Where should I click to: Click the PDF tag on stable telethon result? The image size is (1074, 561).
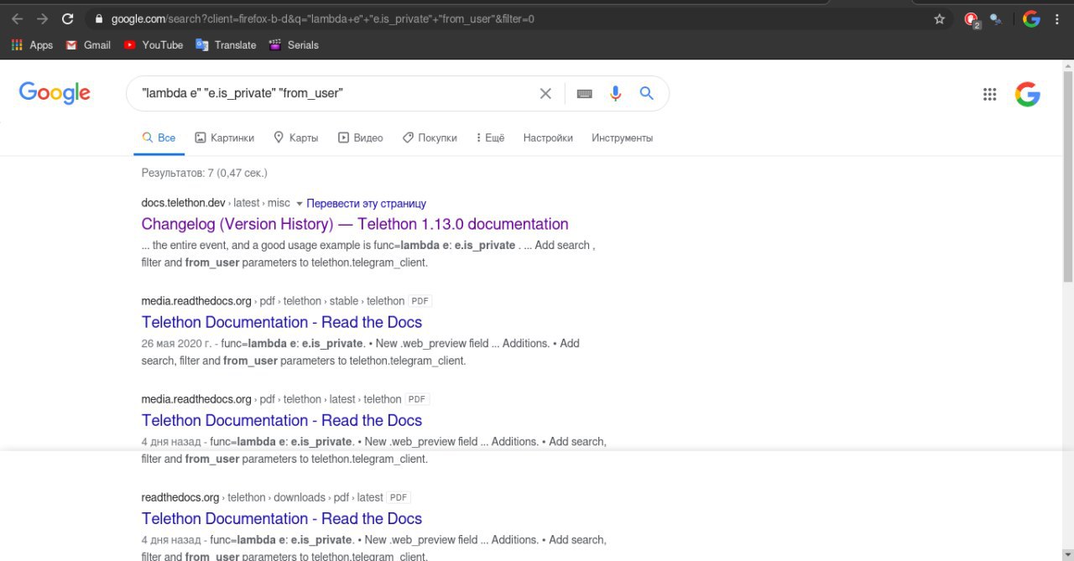click(x=420, y=301)
